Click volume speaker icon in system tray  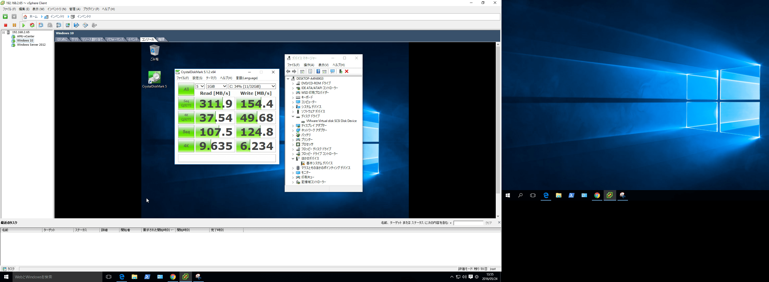tap(464, 277)
